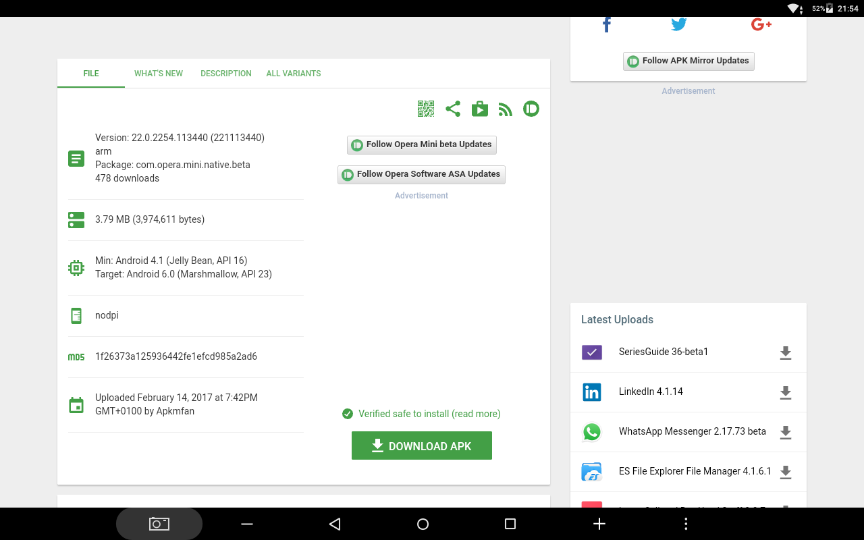Screen dimensions: 864x540
Task: Select the FILE tab
Action: 91,74
